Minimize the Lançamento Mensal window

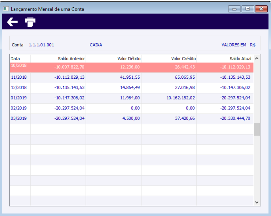(234, 9)
